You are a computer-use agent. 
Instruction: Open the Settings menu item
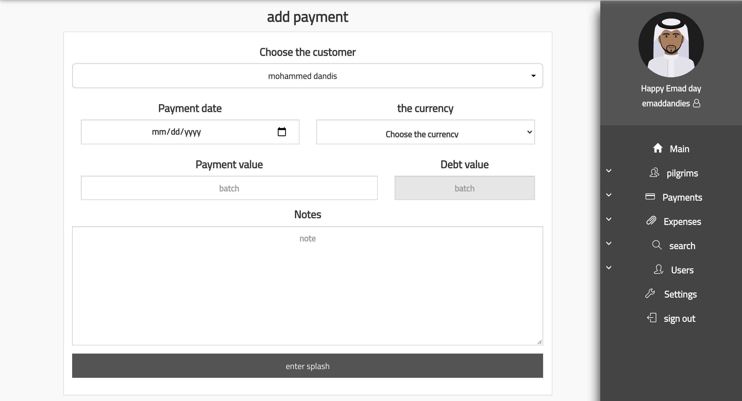click(x=680, y=294)
